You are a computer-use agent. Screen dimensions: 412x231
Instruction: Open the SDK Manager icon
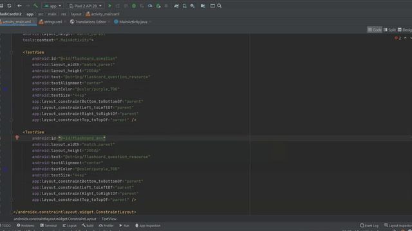pos(192,6)
